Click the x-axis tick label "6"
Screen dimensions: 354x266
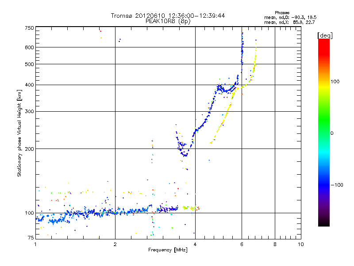tap(242, 244)
